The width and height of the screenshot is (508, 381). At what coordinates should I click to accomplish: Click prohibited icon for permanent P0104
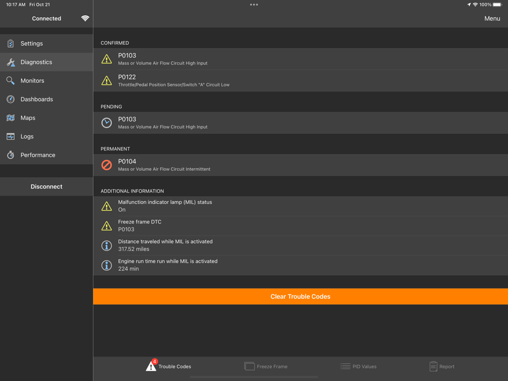[107, 165]
